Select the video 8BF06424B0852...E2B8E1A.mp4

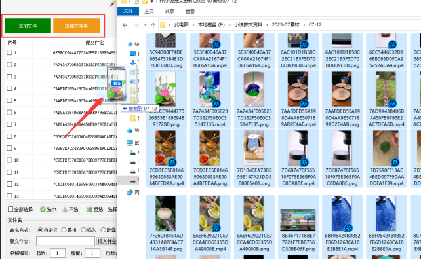[342, 224]
